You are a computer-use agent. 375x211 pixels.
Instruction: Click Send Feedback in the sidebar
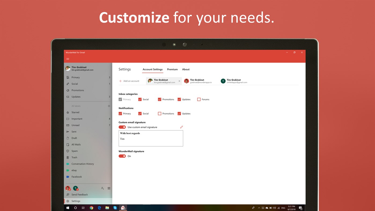click(80, 194)
